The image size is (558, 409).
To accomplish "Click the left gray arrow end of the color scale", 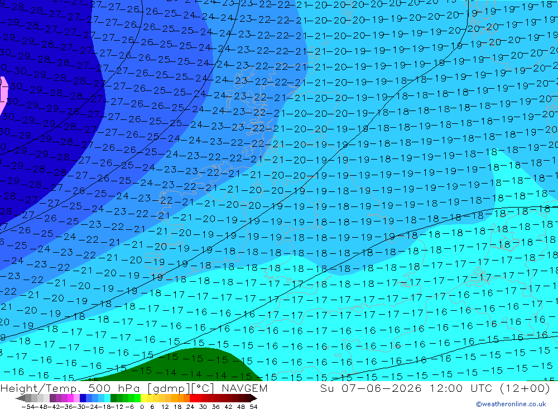I will click(x=20, y=398).
